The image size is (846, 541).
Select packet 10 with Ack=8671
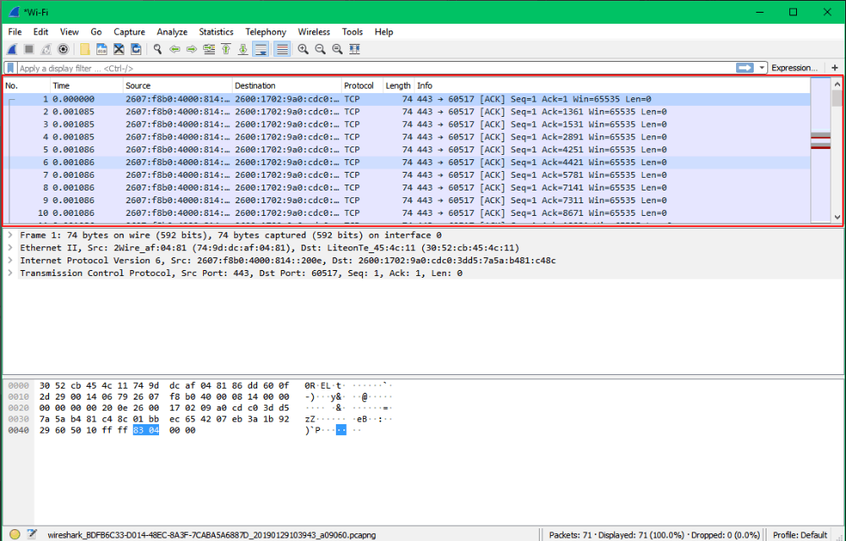[x=407, y=213]
